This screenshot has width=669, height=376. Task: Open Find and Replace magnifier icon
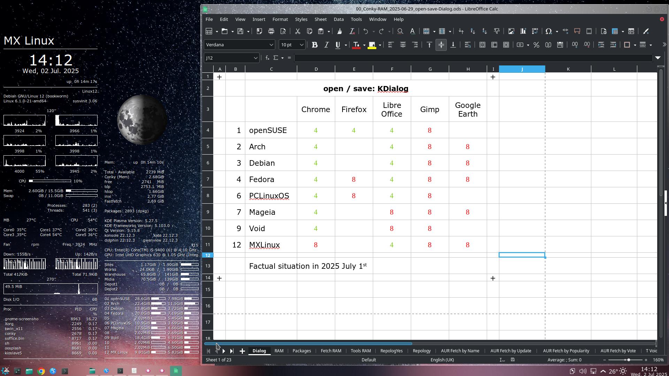pos(400,31)
